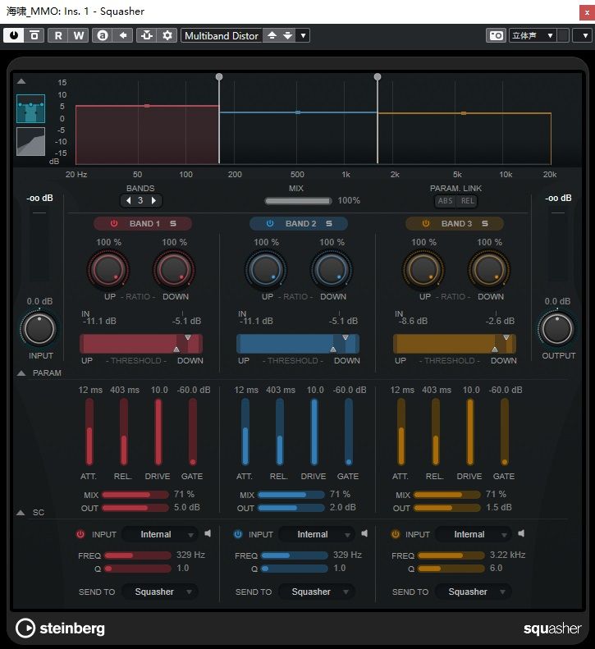This screenshot has height=649, width=595.
Task: Click the INPUT gain knob
Action: pos(39,329)
